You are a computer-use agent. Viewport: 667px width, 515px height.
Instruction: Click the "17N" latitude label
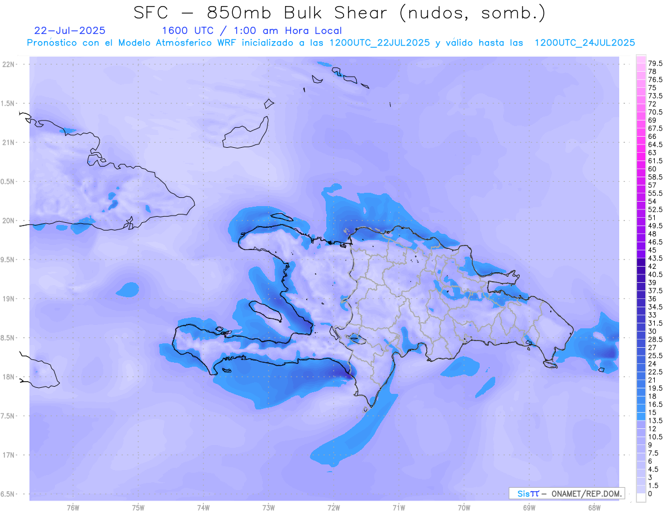(8, 455)
